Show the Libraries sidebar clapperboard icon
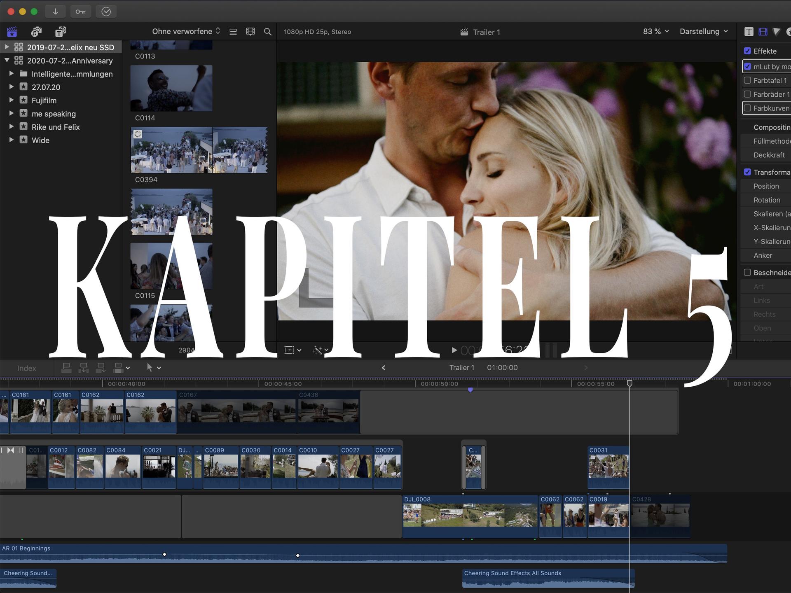This screenshot has width=791, height=593. click(12, 32)
